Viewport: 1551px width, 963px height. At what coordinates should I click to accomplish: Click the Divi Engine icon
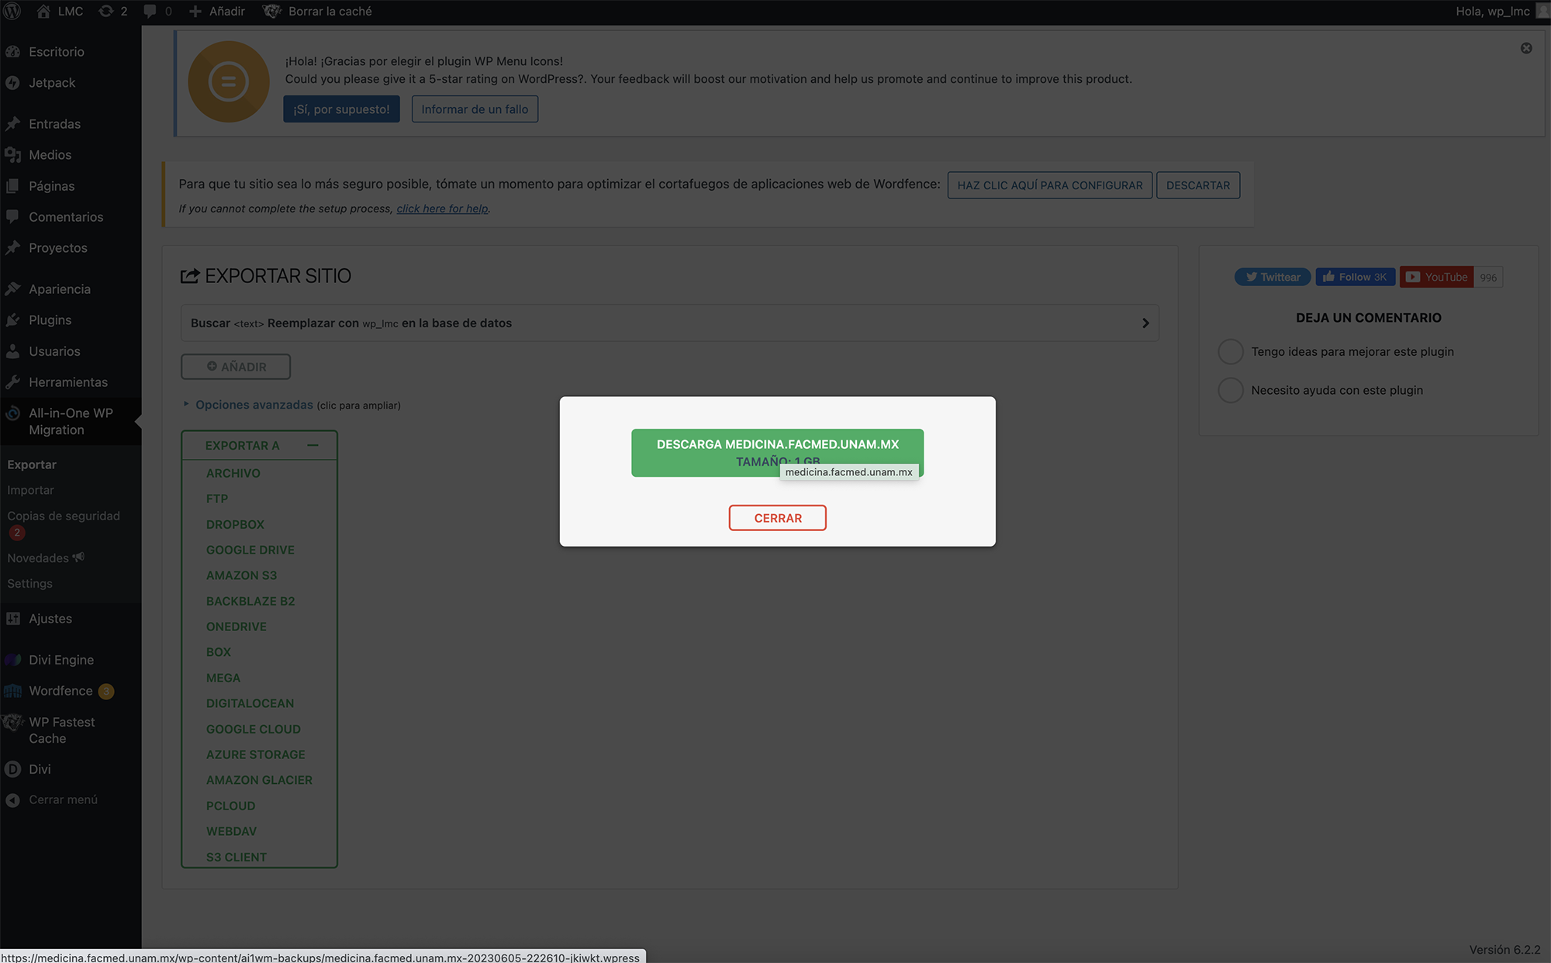point(12,659)
